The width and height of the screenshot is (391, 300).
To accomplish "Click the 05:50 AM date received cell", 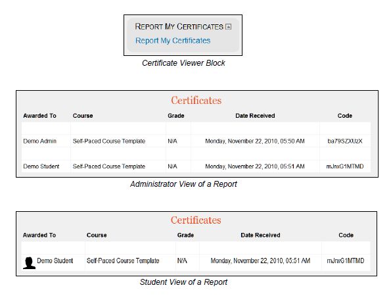I will tap(255, 141).
